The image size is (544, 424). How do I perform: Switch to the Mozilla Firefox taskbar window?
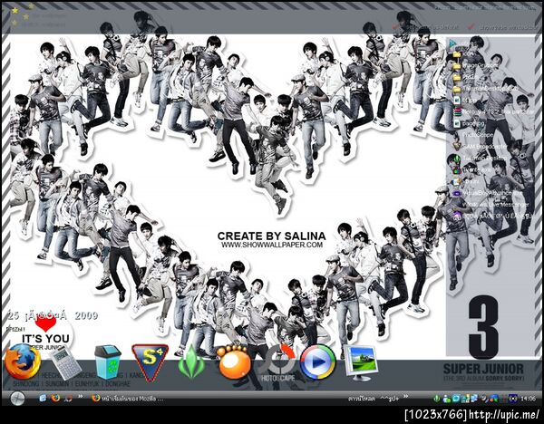tap(129, 399)
